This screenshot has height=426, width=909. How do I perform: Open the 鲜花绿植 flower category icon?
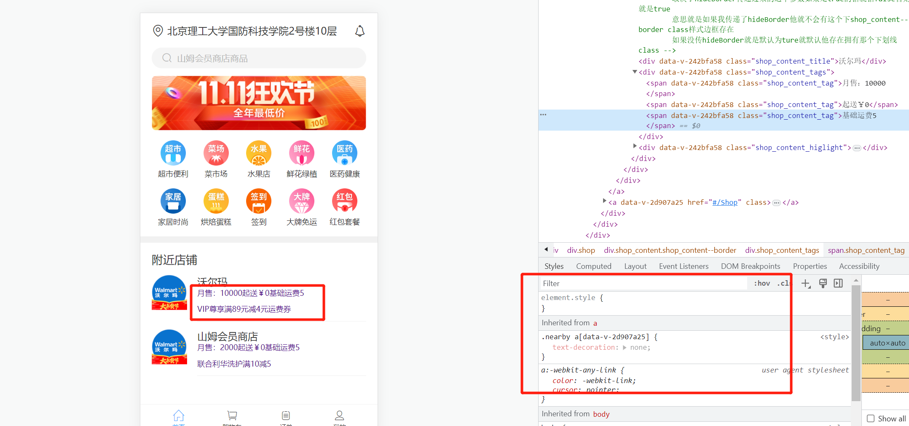301,153
